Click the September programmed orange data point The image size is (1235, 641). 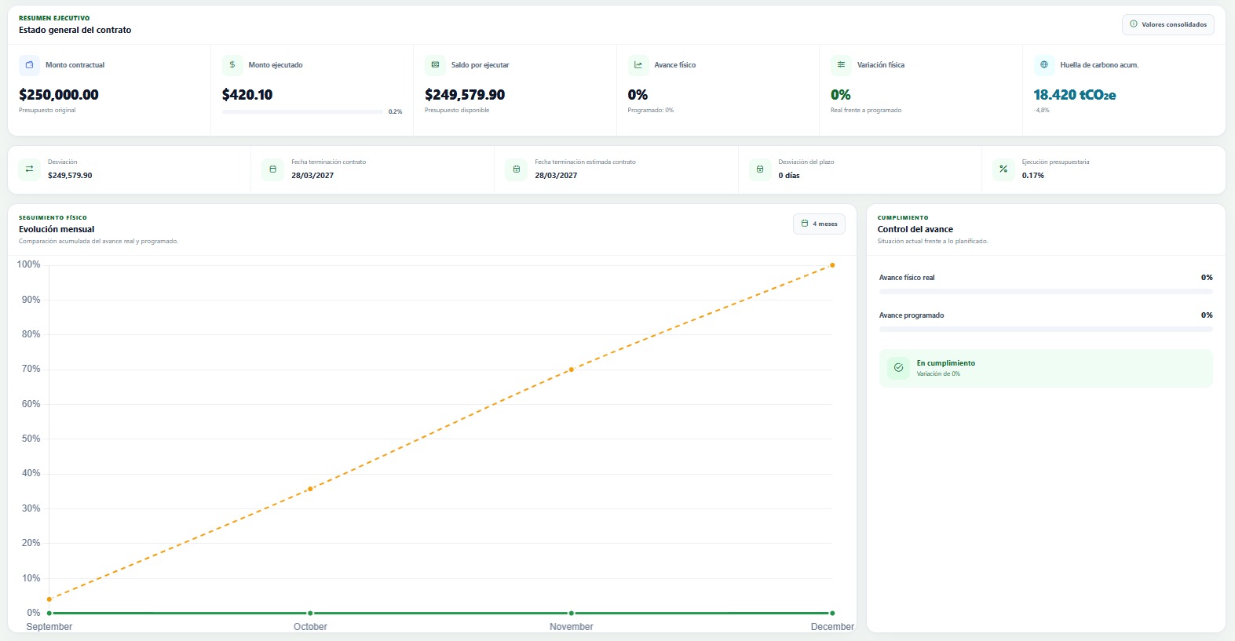tap(49, 599)
